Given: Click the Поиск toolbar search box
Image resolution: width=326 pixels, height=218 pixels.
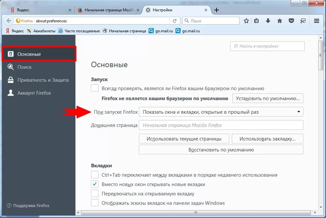Looking at the screenshot, I should tap(211, 21).
